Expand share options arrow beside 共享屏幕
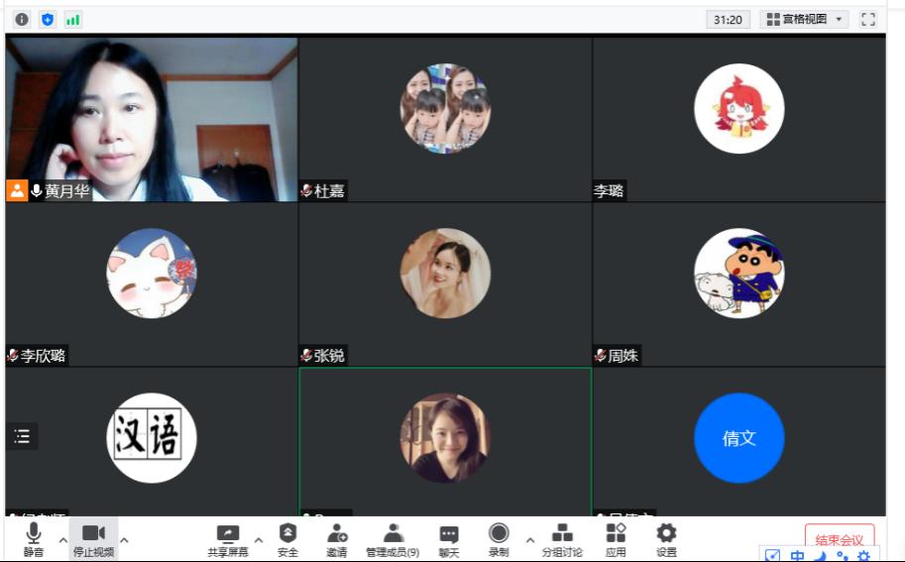This screenshot has width=905, height=562. click(x=259, y=540)
